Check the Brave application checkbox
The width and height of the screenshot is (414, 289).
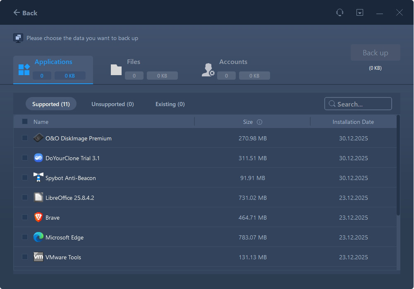(x=25, y=217)
